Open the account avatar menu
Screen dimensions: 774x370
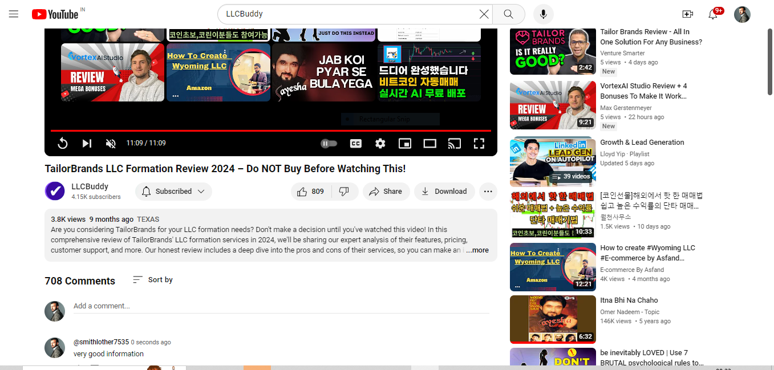pos(742,14)
